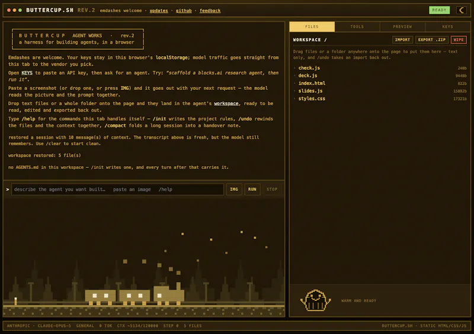Open the PREVIEW tab
Image resolution: width=474 pixels, height=334 pixels.
pyautogui.click(x=402, y=27)
